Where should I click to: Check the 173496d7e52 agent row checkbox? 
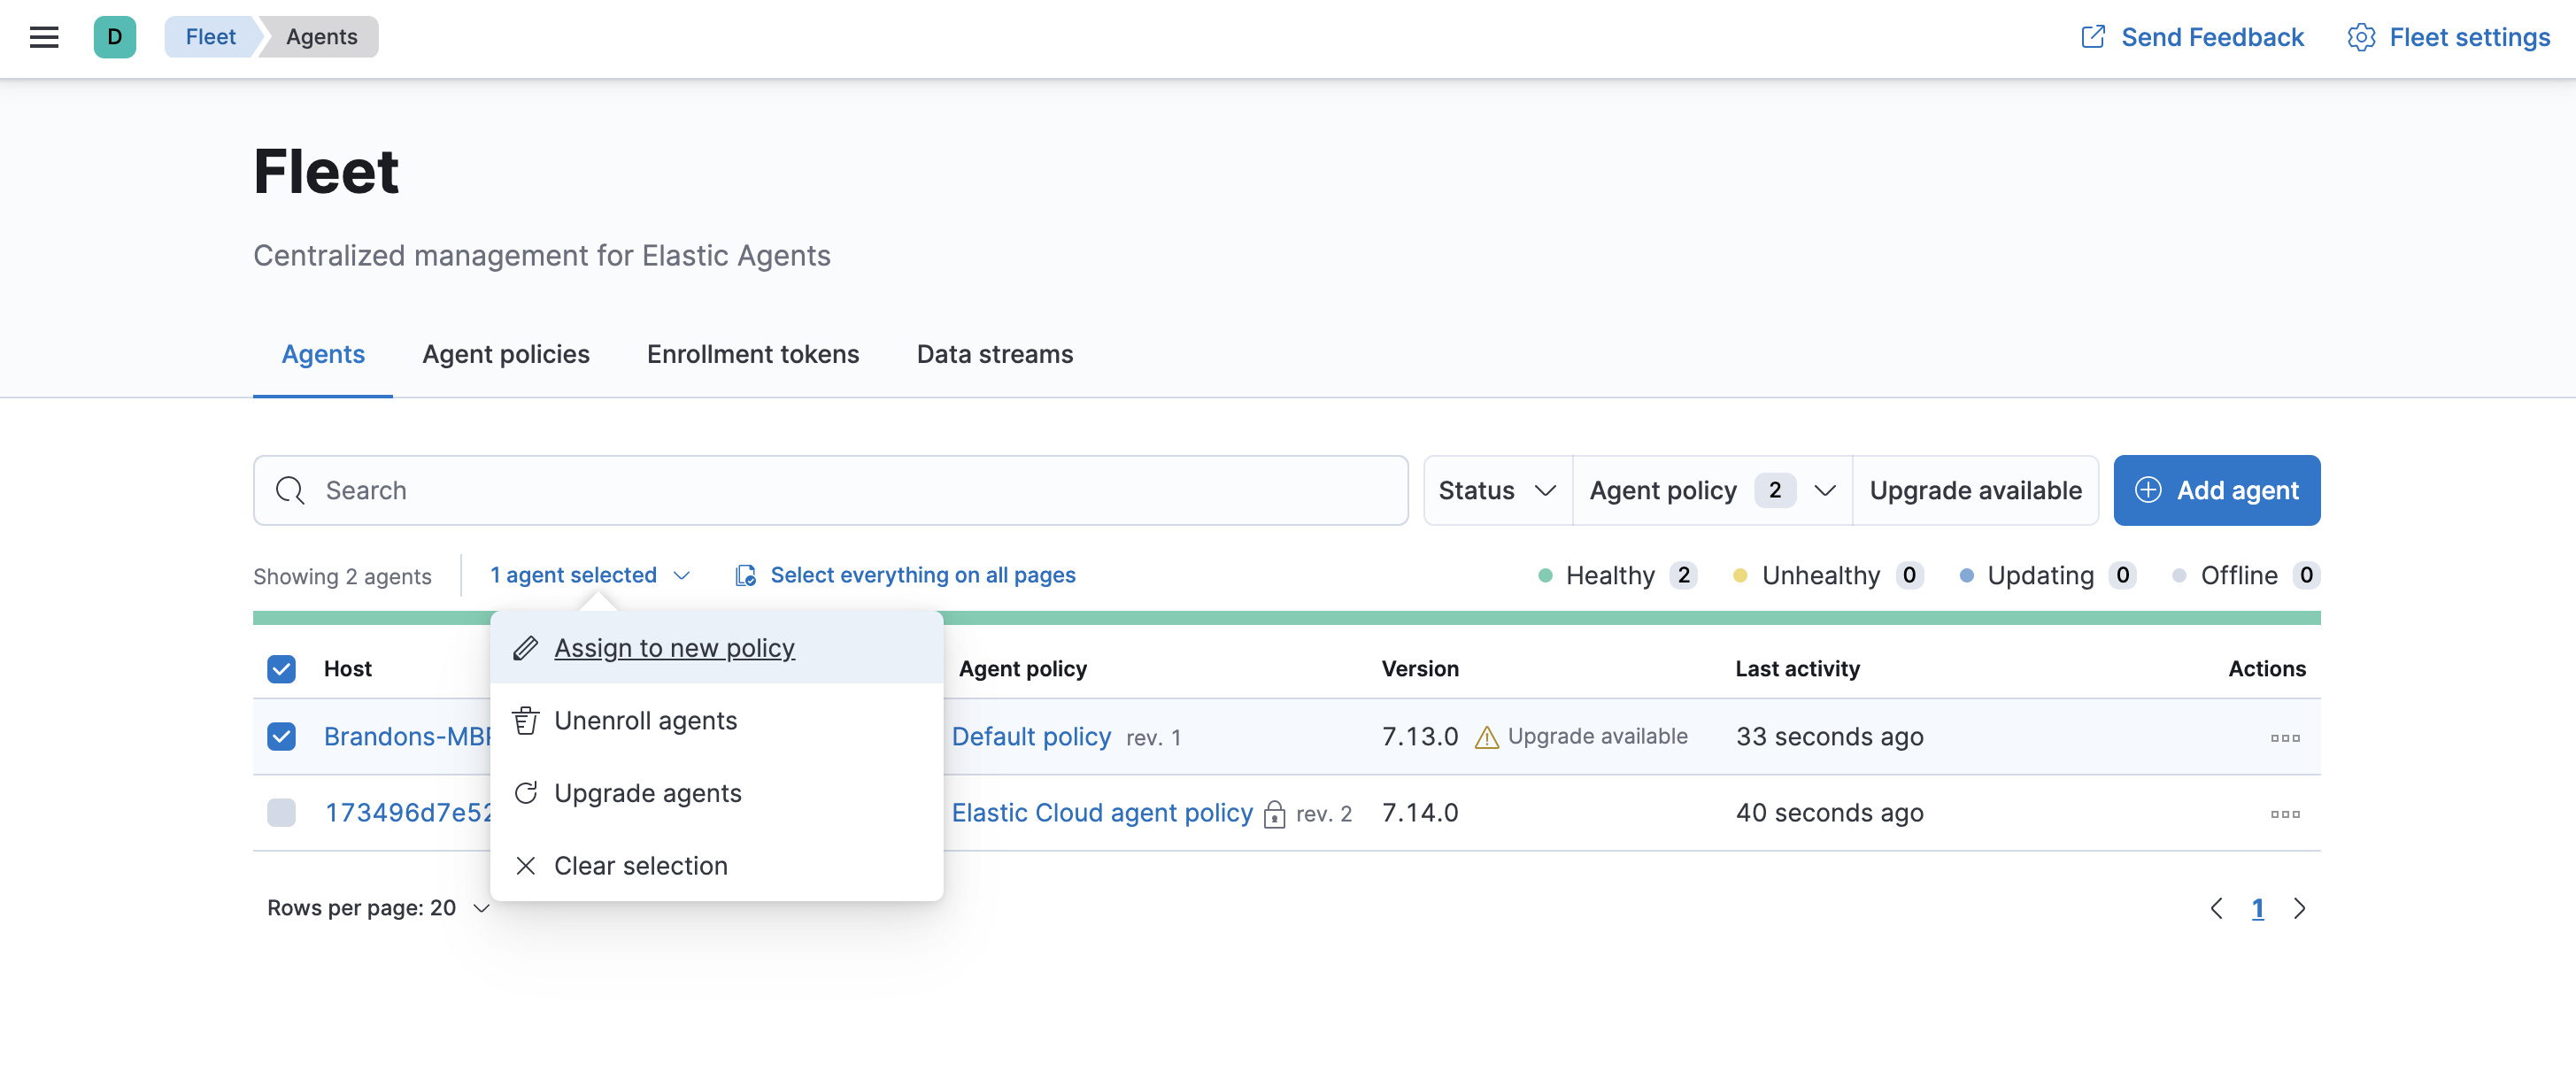click(281, 813)
